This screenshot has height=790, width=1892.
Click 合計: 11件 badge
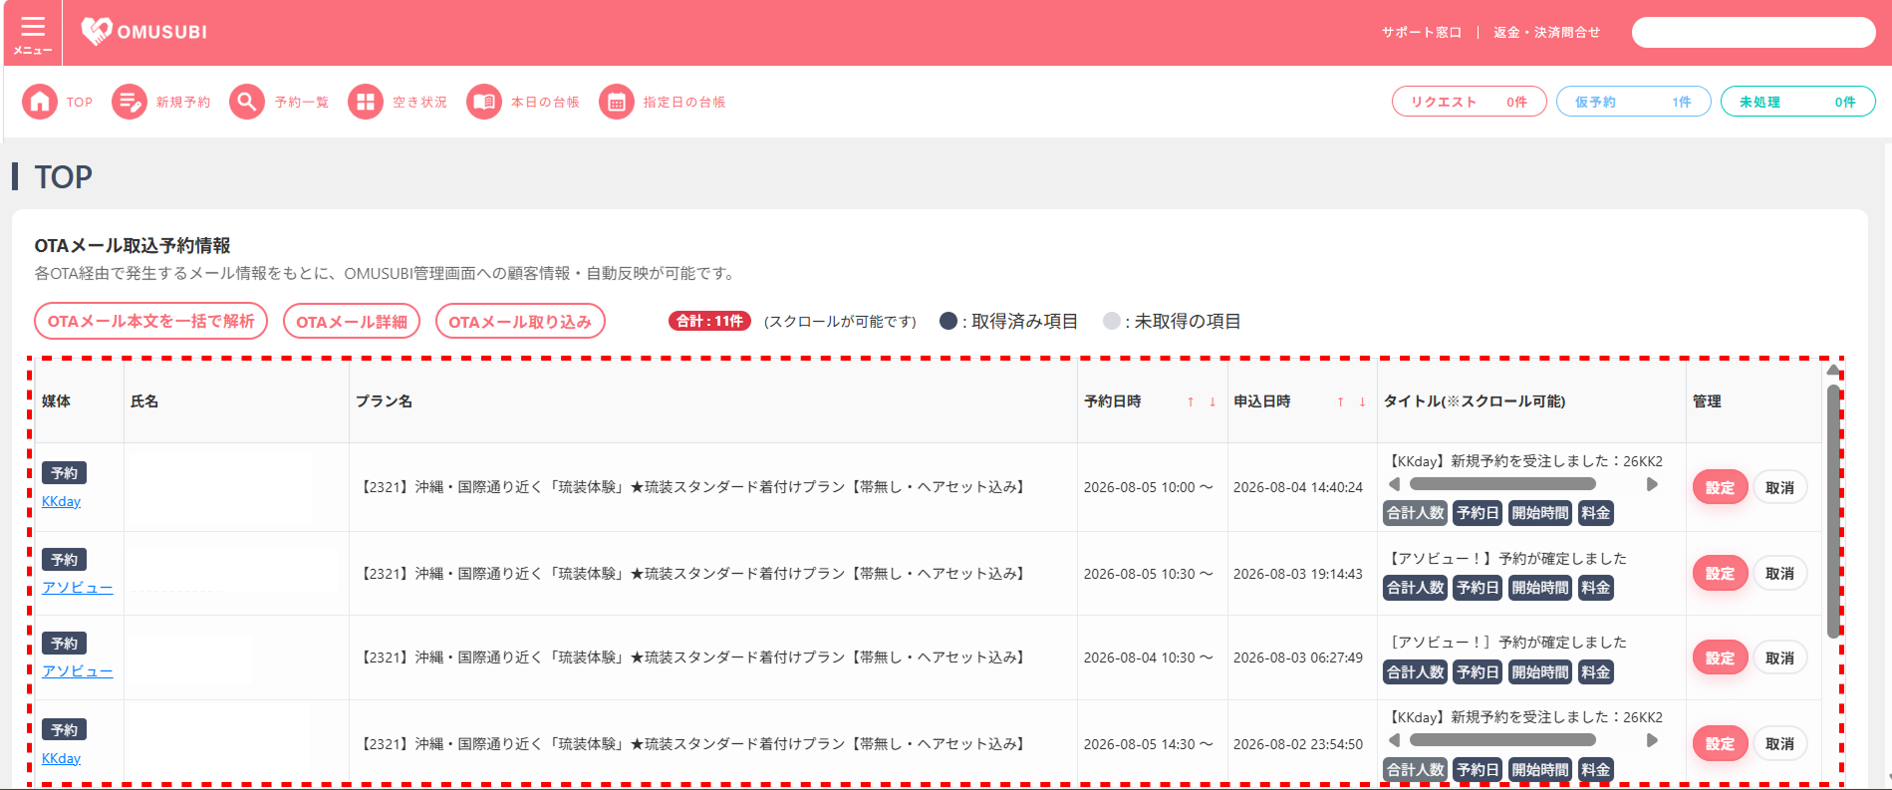click(709, 321)
